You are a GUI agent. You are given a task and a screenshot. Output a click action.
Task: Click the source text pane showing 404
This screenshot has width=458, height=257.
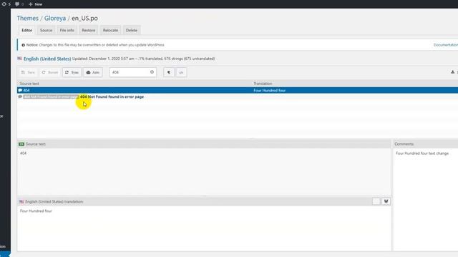pyautogui.click(x=204, y=171)
